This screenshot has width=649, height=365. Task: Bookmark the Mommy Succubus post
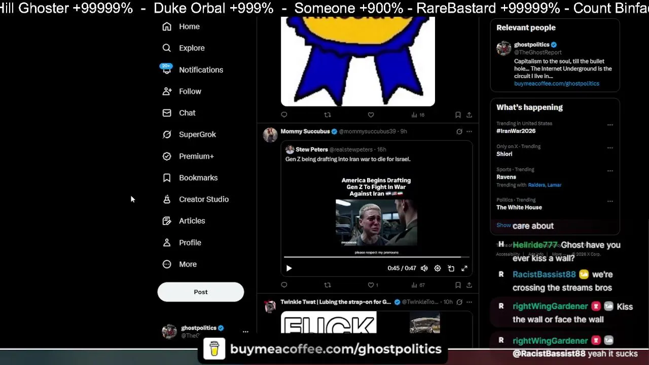pos(458,285)
